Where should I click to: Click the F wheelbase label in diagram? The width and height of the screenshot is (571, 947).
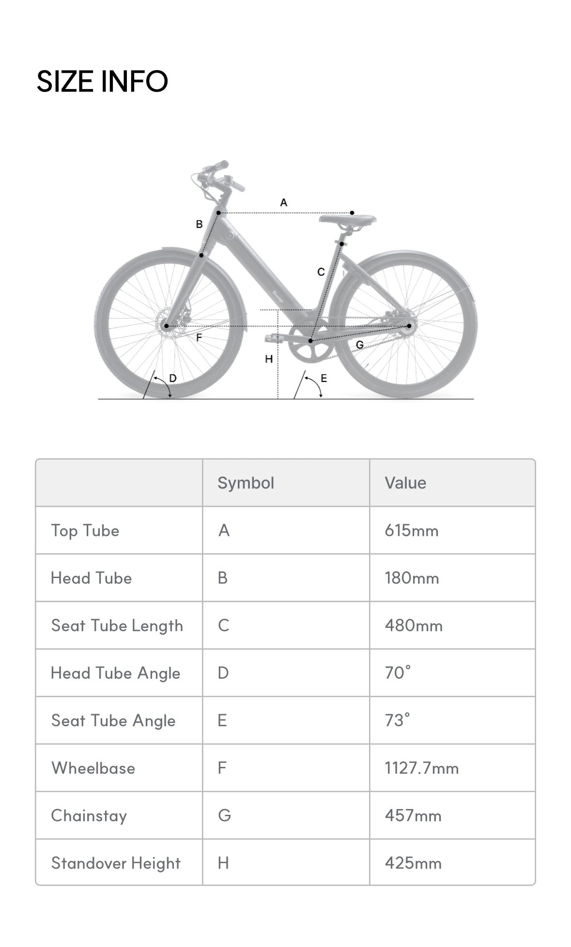199,338
